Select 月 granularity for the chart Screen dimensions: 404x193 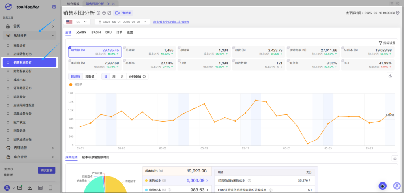point(122,77)
